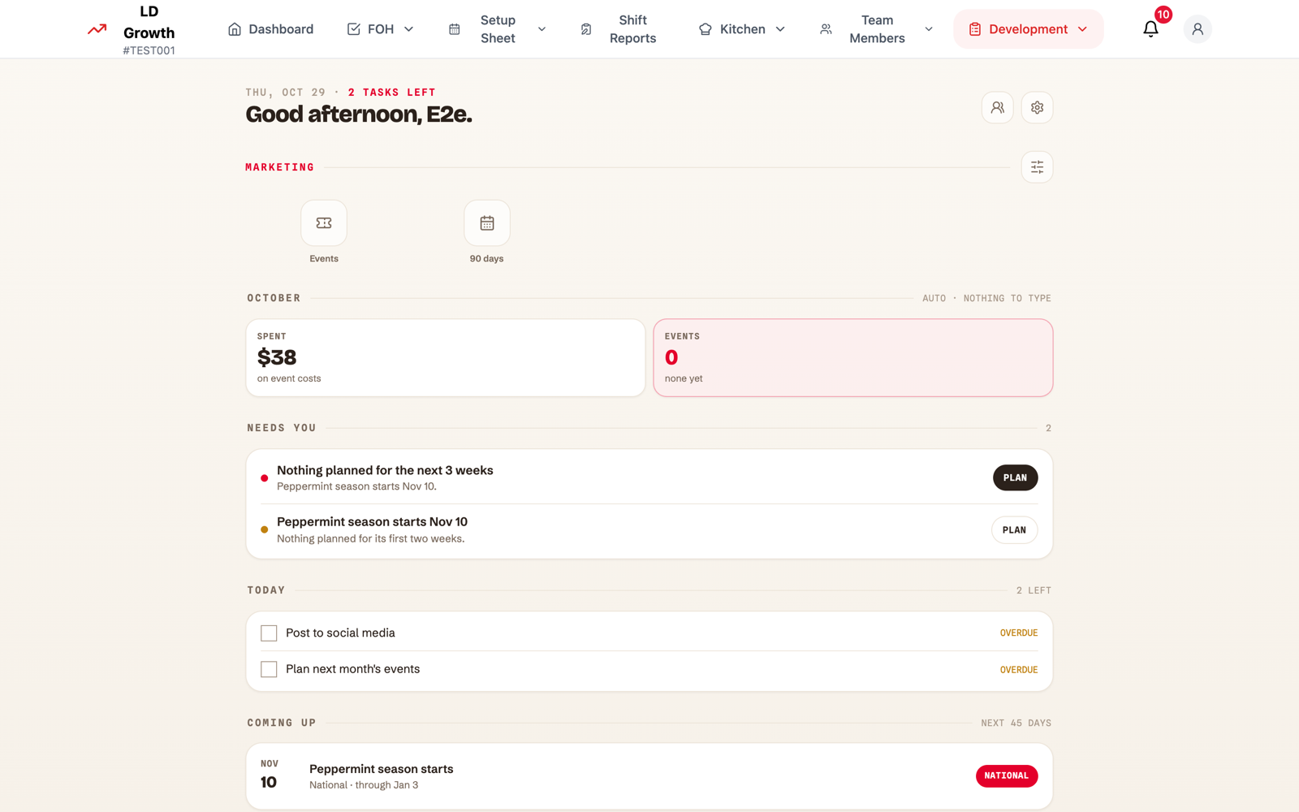Open the notifications bell
This screenshot has width=1299, height=812.
click(1150, 29)
